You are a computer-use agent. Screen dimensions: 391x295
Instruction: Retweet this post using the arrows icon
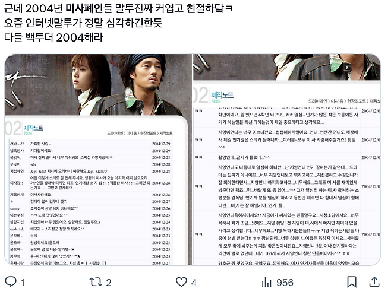[x=96, y=282]
